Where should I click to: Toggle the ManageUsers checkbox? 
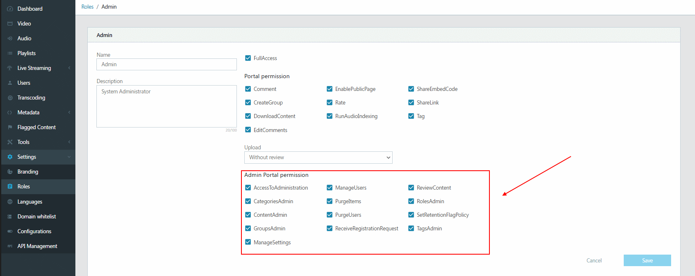pyautogui.click(x=330, y=188)
